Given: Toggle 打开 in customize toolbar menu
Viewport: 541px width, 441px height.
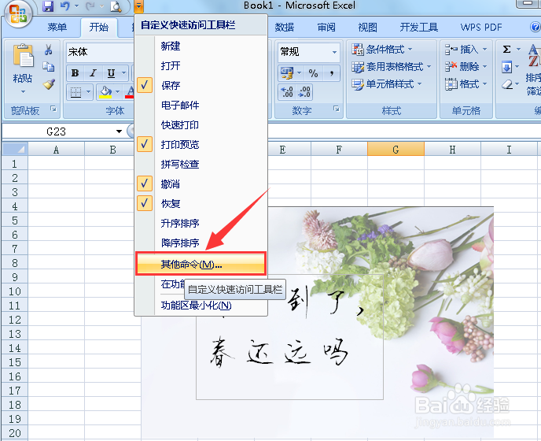Looking at the screenshot, I should 201,65.
